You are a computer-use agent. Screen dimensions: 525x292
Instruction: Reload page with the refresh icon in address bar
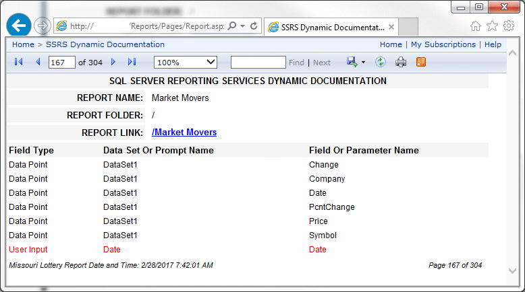pos(254,26)
